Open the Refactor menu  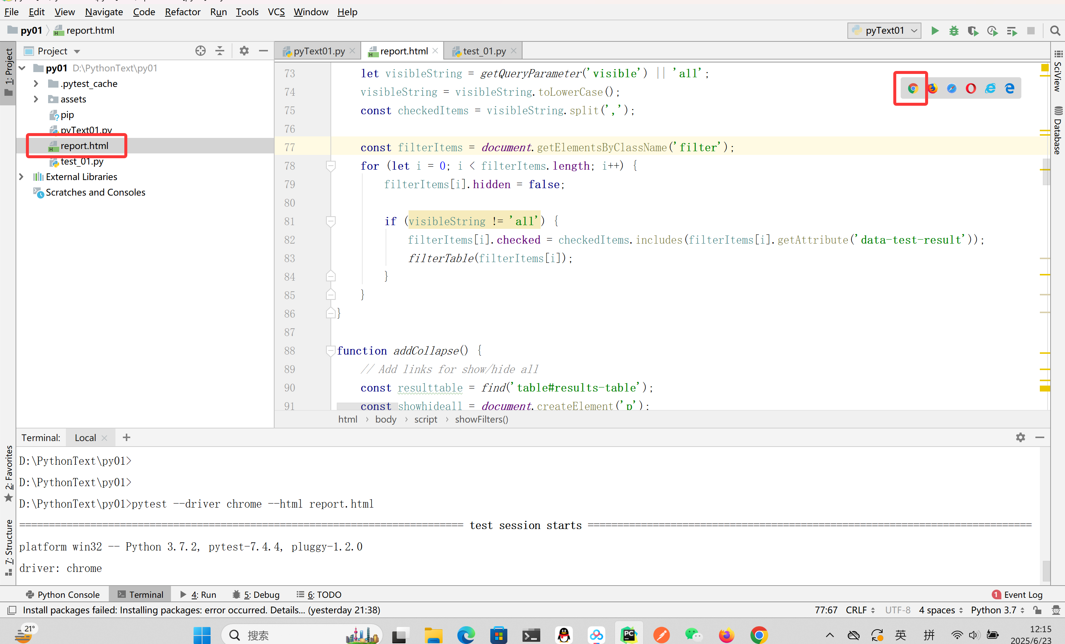pos(182,12)
